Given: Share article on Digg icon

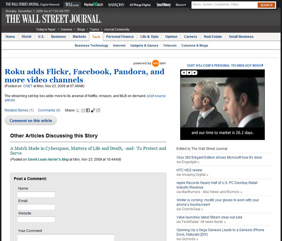Looking at the screenshot, I should click(x=83, y=110).
